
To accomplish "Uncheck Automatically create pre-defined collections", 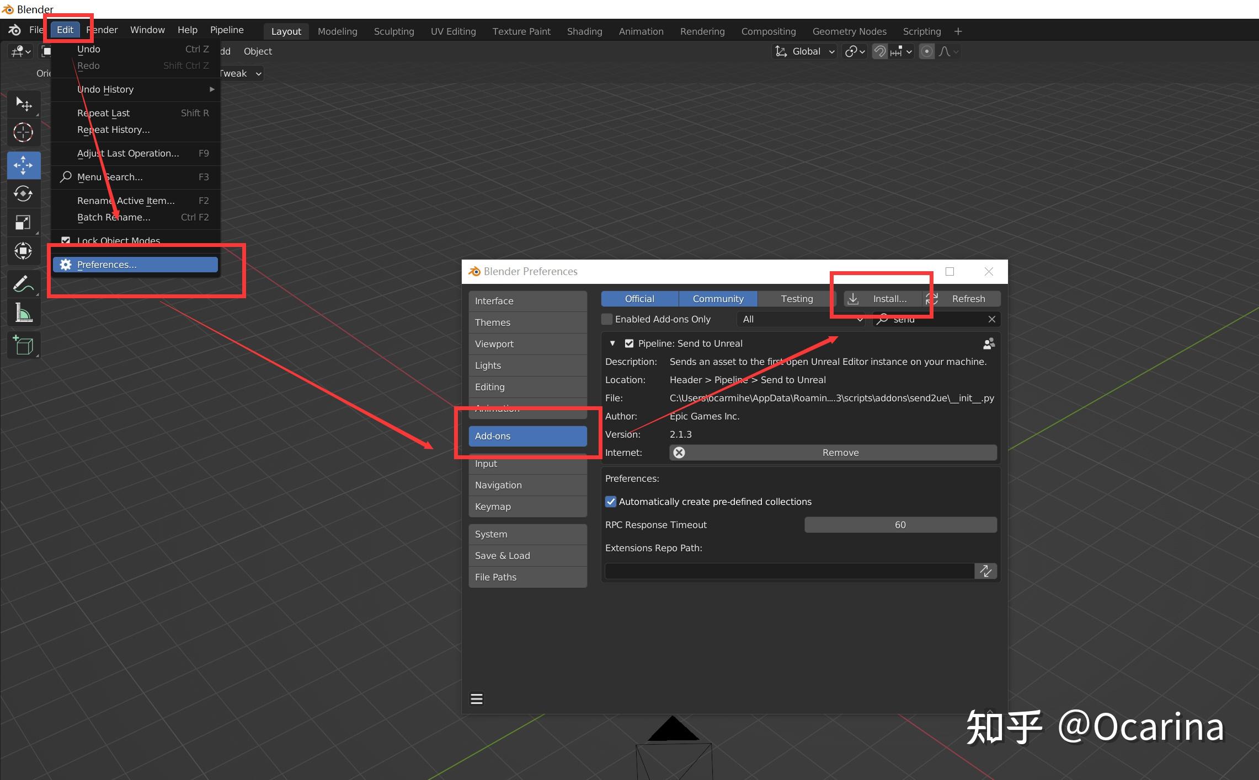I will [610, 502].
